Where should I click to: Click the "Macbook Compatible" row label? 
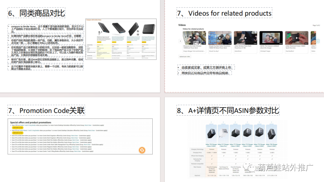coord(197,164)
